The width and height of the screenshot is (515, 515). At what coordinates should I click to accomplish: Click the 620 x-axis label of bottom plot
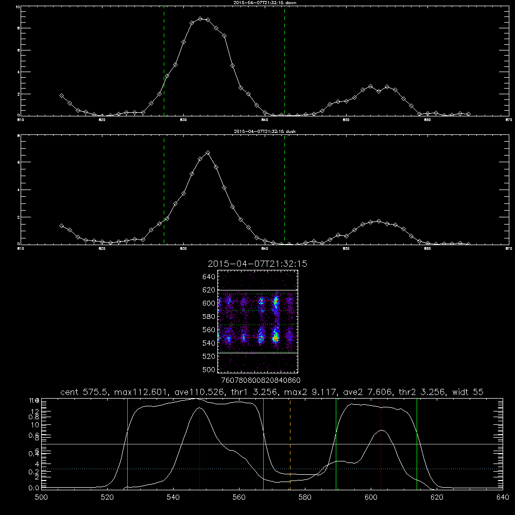pos(437,497)
